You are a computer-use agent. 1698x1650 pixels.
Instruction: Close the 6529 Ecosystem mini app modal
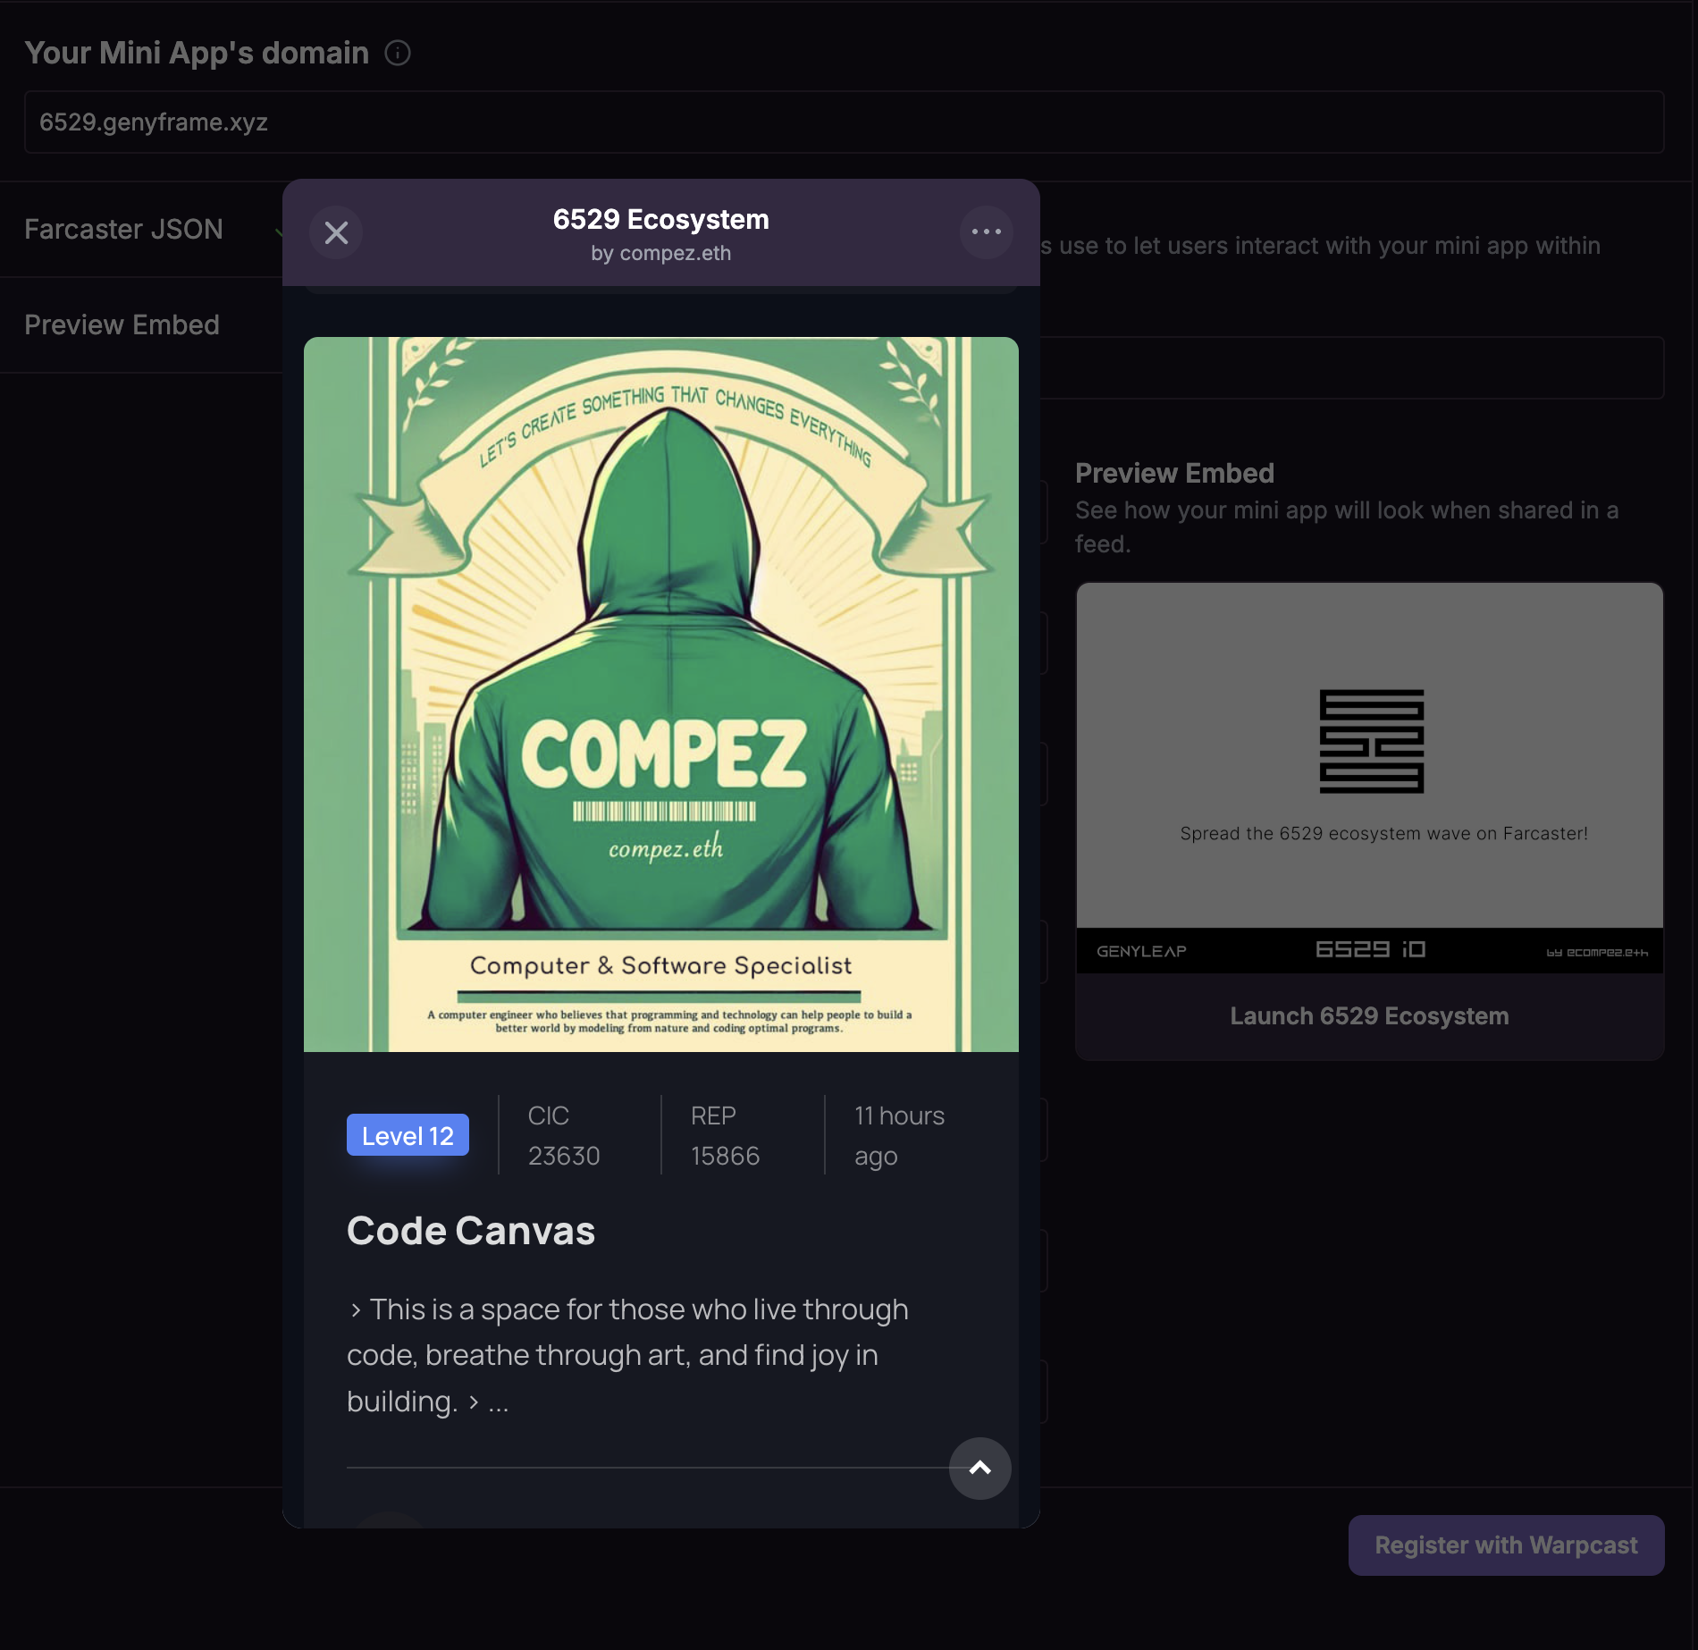click(x=336, y=232)
